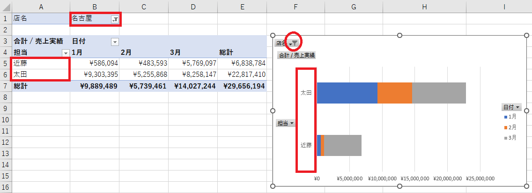Click the chart's bottom-center resize handle
This screenshot has width=532, height=193.
tap(399, 186)
